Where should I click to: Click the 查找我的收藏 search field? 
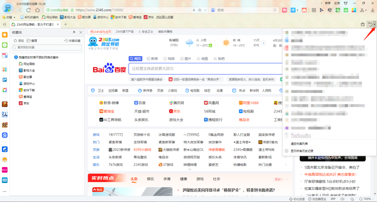[47, 47]
